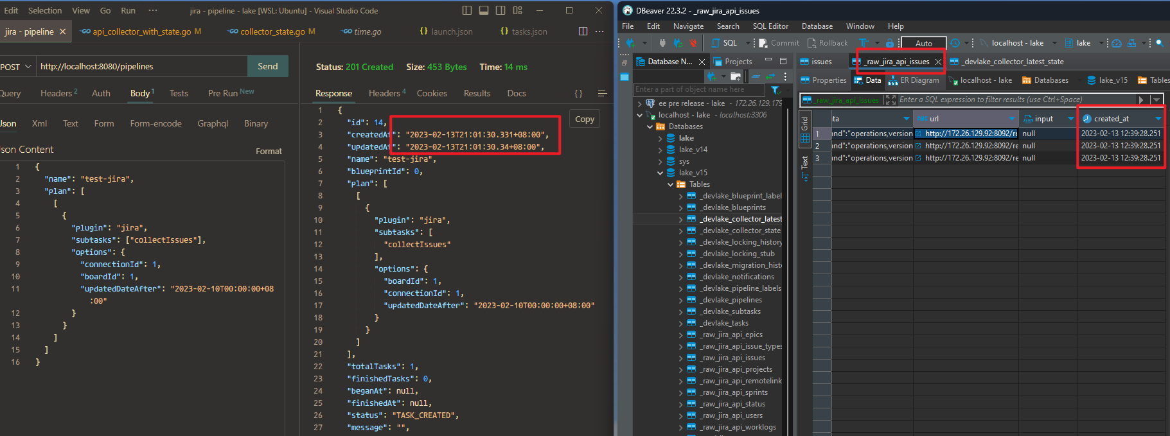Viewport: 1170px width, 436px height.
Task: Click the lock icon in DBeaver toolbar
Action: tap(890, 43)
